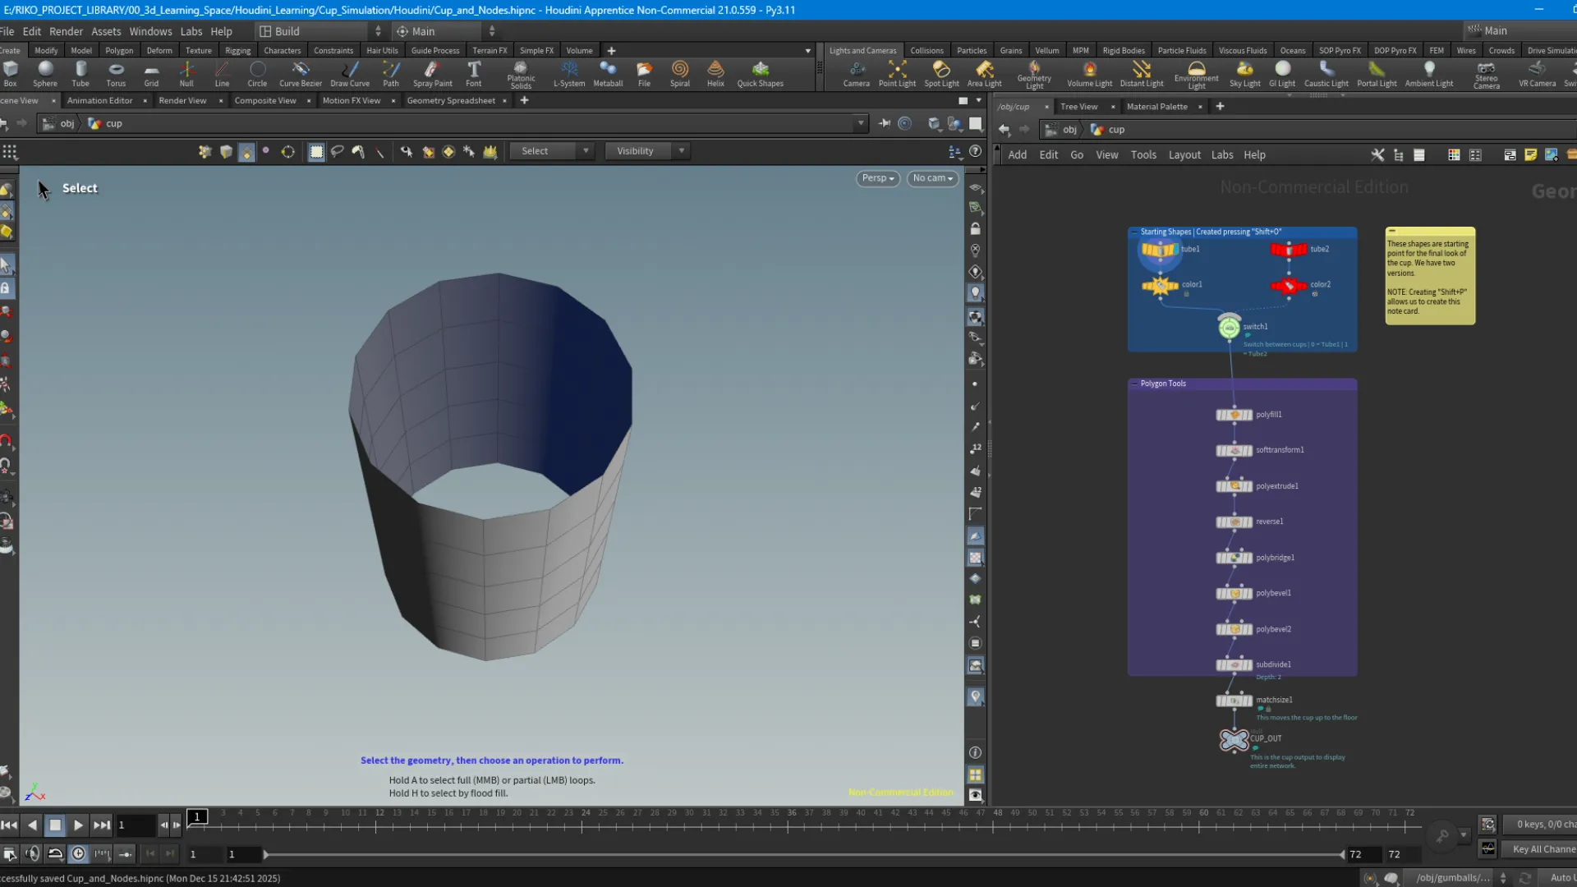The height and width of the screenshot is (887, 1577).
Task: Create a Torus from the shelf
Action: point(115,73)
